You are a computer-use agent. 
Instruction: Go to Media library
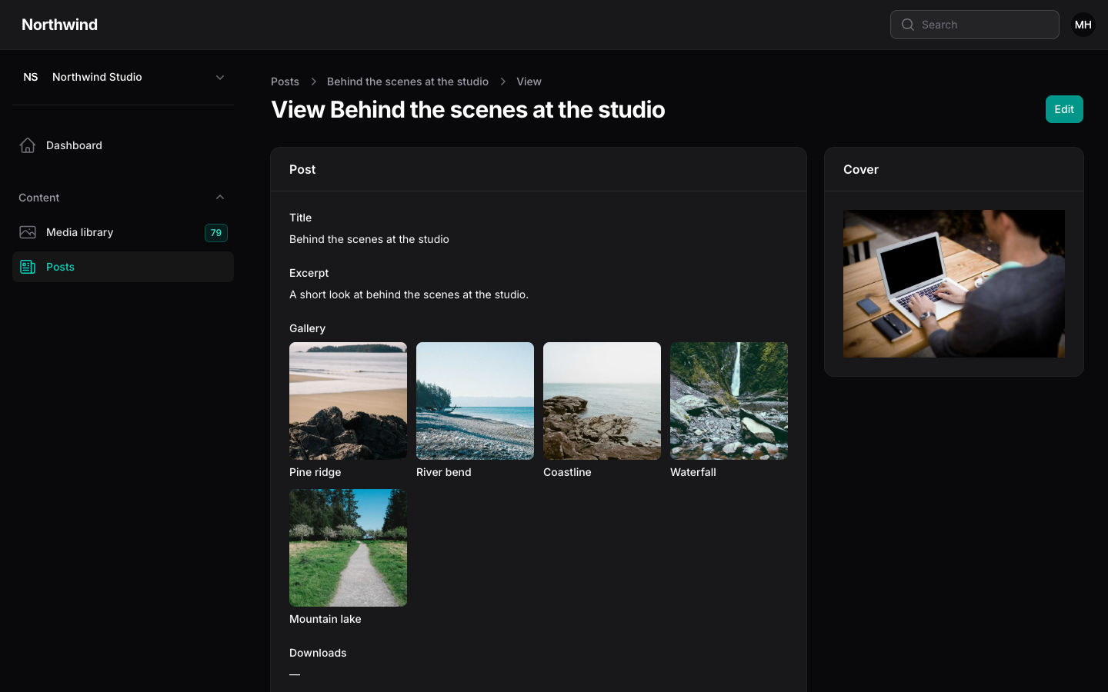pos(123,232)
